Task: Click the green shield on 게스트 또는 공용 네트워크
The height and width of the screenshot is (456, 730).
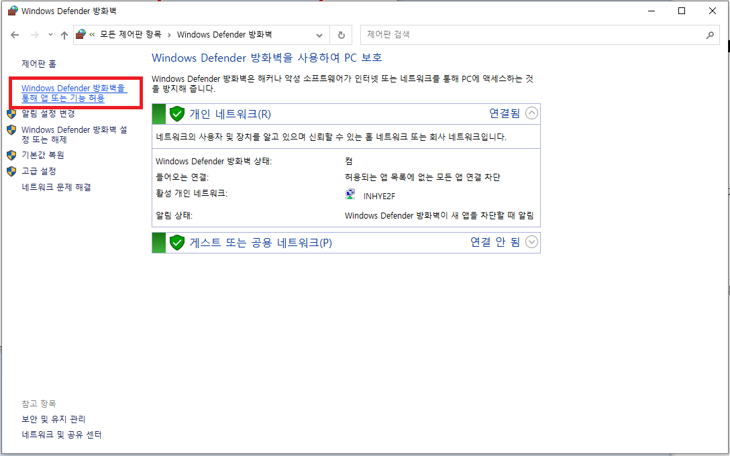Action: point(176,242)
